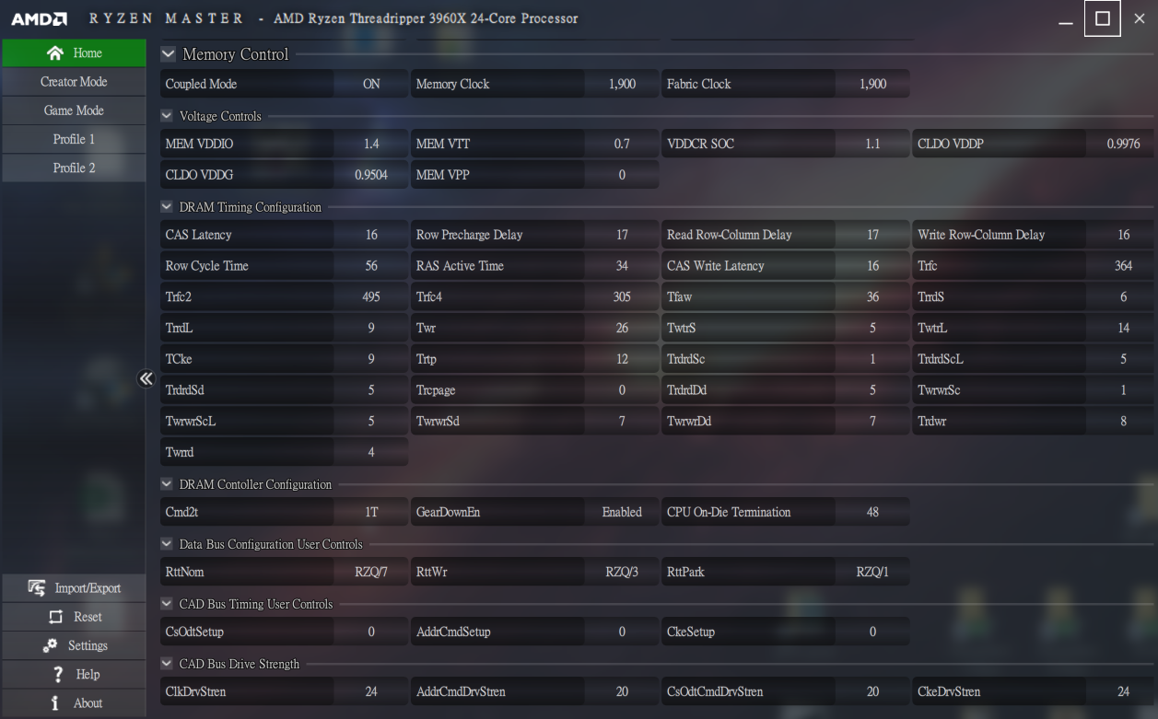Viewport: 1158px width, 719px height.
Task: Toggle the Coupled Mode ON value
Action: [371, 84]
